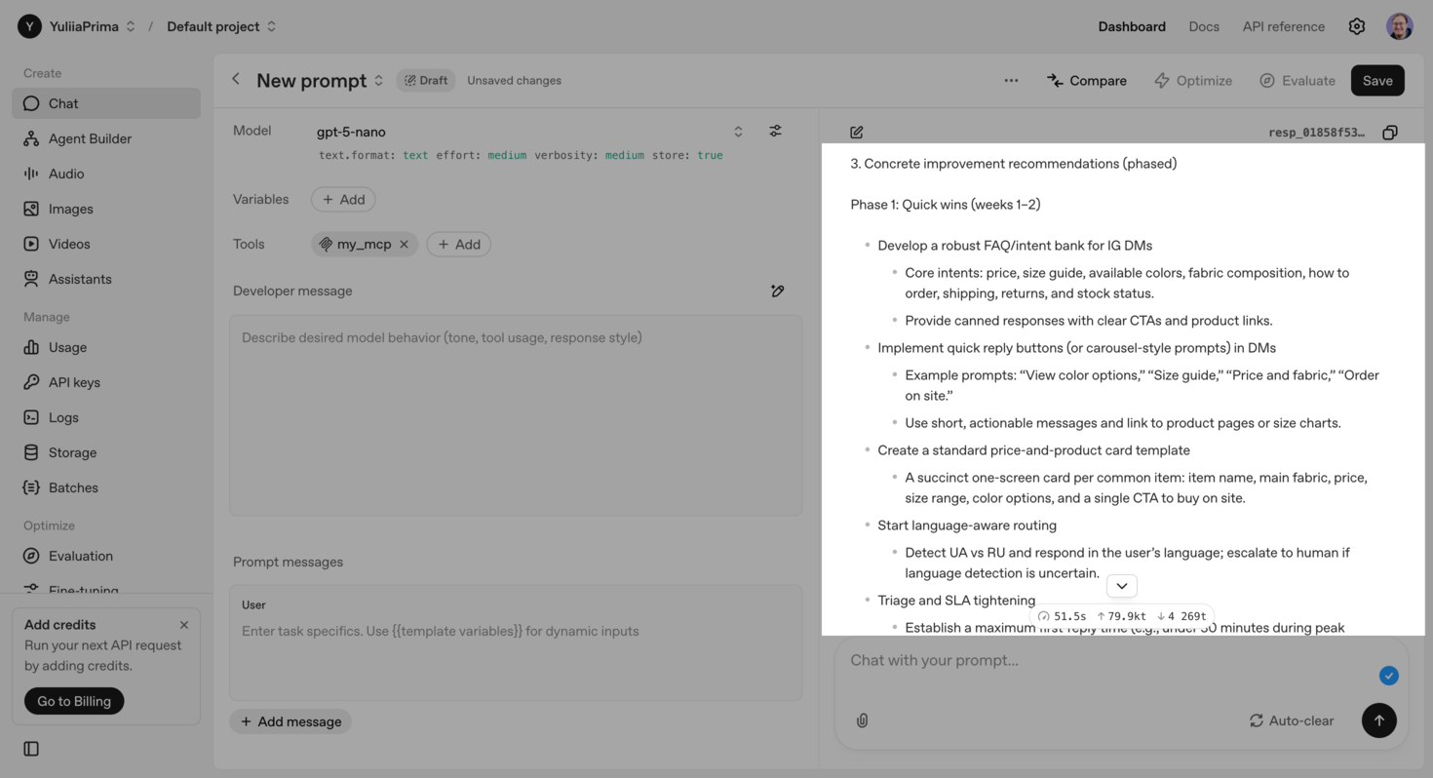This screenshot has height=778, width=1433.
Task: Open model settings sliders icon
Action: (x=775, y=131)
